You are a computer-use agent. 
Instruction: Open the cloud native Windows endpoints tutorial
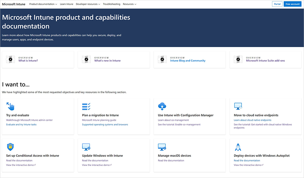pos(263,126)
